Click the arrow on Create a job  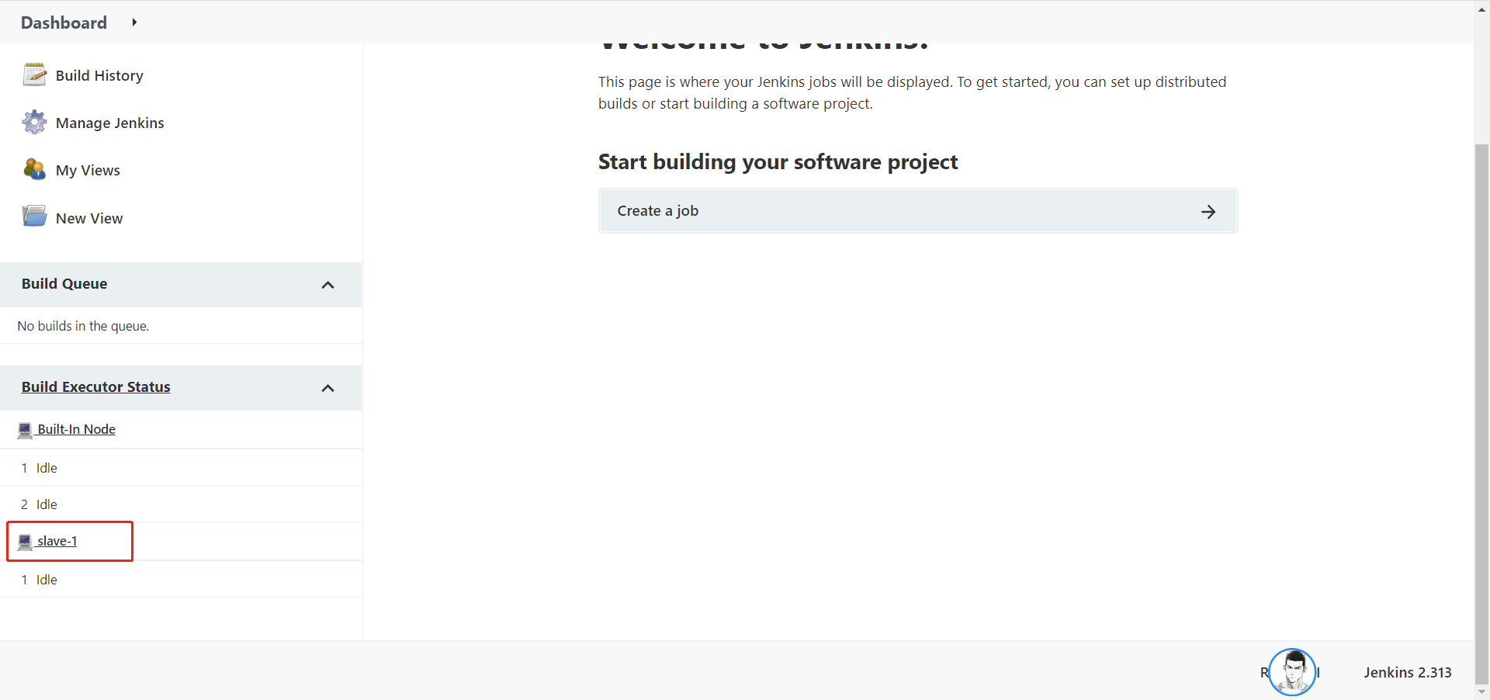(1208, 212)
